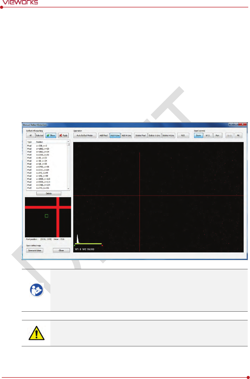This screenshot has height=379, width=250.
Task: Close the Manual Defect Detection window
Action: (243, 124)
